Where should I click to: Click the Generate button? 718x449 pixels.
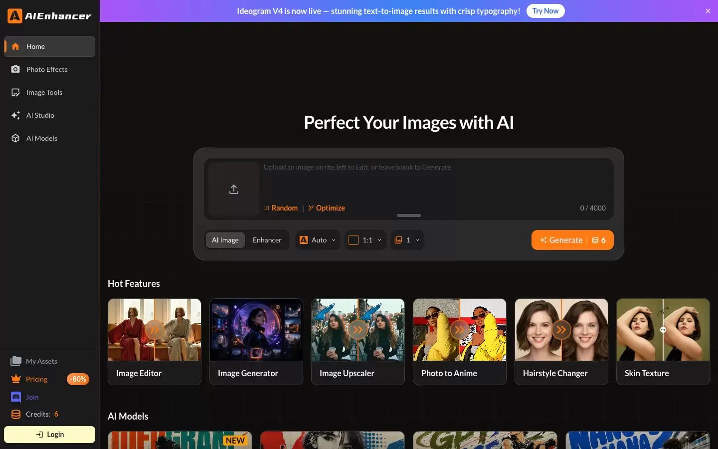(572, 240)
